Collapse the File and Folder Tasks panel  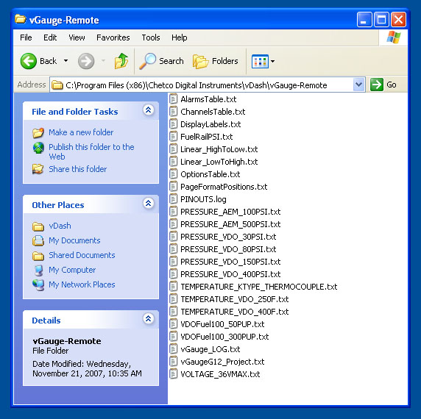point(148,110)
